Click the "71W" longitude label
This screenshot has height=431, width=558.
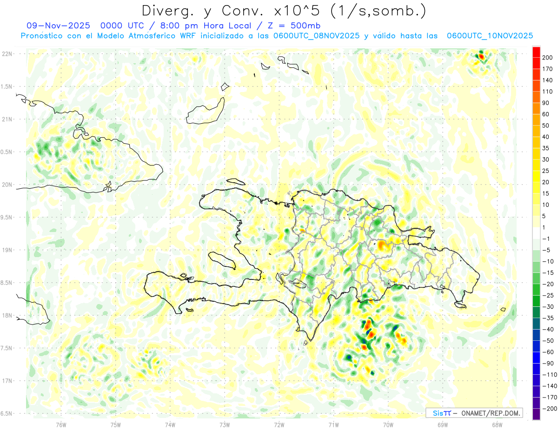[x=333, y=424]
